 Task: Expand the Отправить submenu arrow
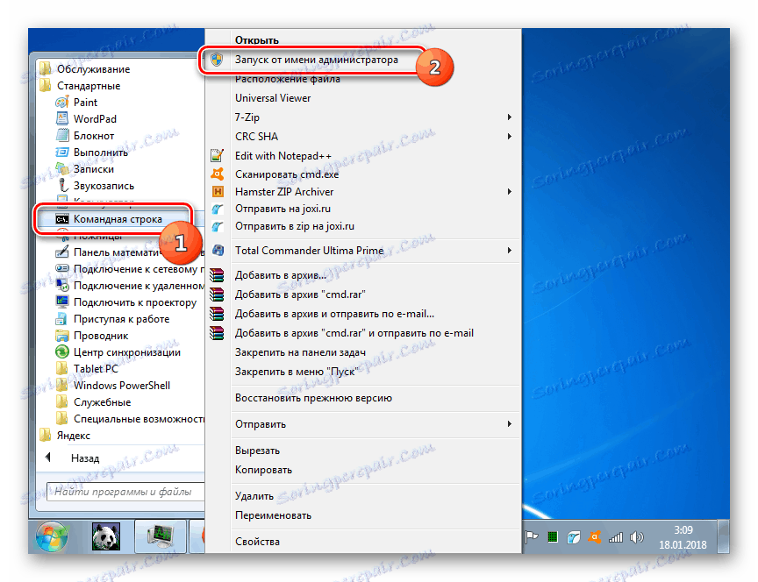pyautogui.click(x=510, y=424)
